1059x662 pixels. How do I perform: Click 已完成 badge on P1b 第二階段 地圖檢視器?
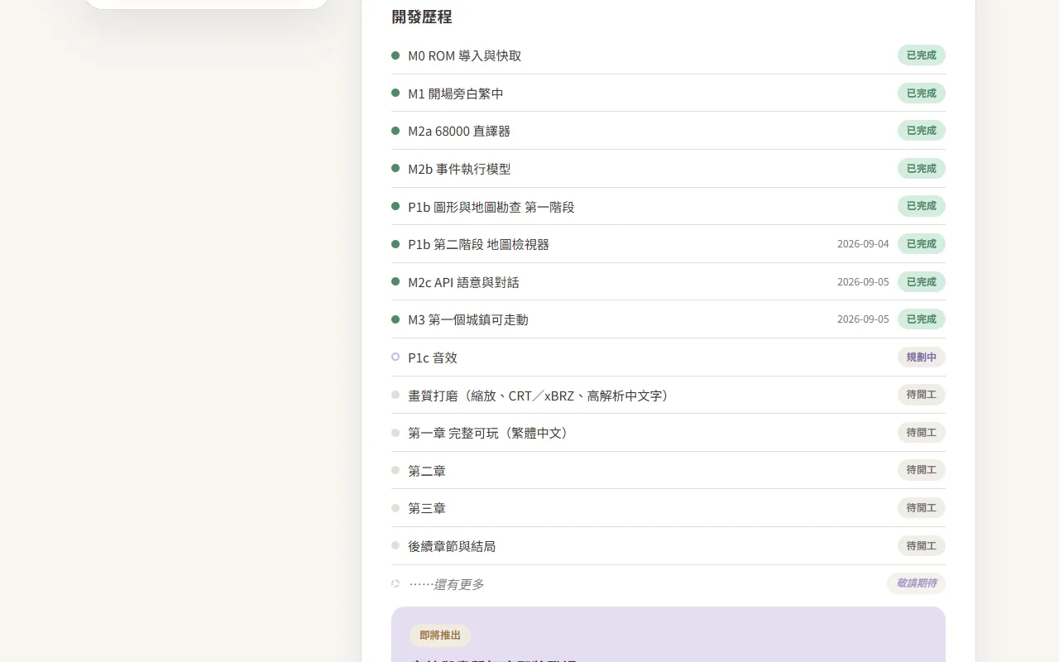[x=922, y=244]
